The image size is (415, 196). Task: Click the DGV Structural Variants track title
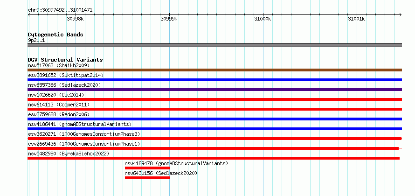tap(65, 60)
